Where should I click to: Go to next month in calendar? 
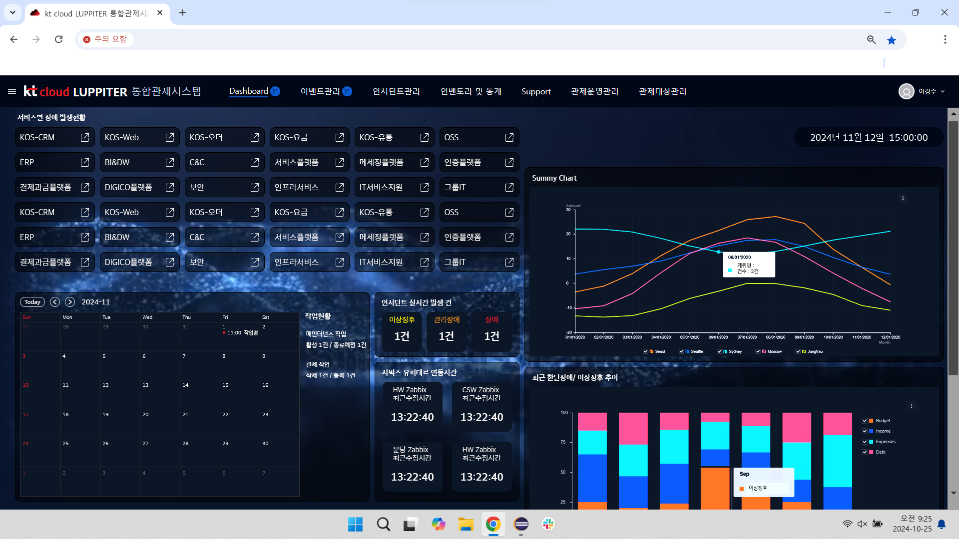tap(70, 302)
